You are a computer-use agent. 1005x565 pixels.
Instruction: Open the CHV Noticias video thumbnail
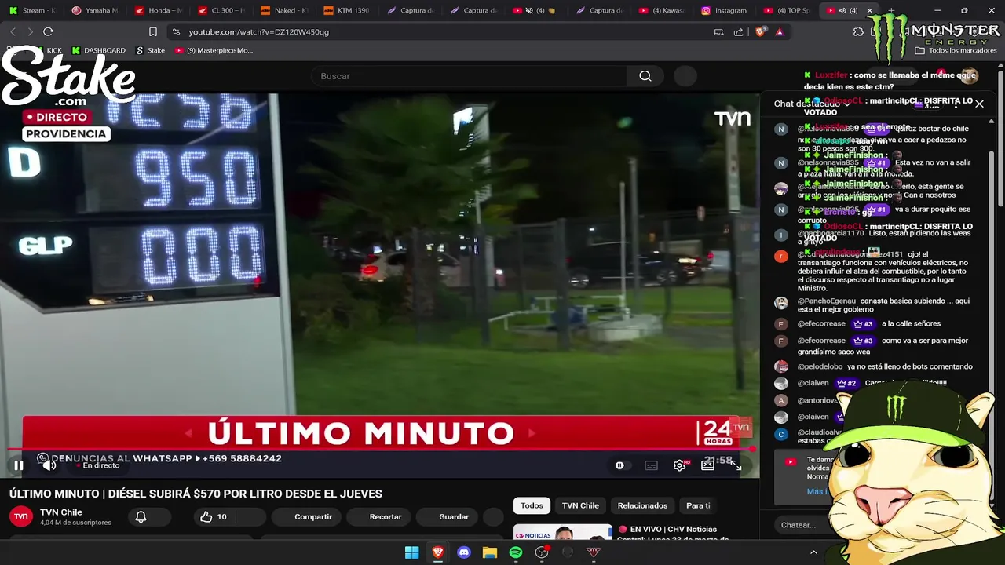click(563, 532)
